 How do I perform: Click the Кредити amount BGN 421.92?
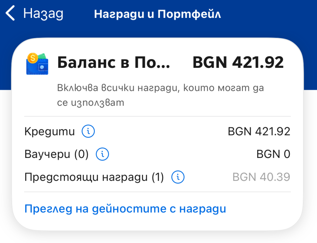tap(259, 131)
